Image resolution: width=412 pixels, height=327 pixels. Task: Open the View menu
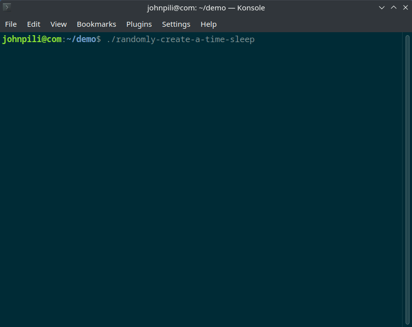(x=58, y=24)
